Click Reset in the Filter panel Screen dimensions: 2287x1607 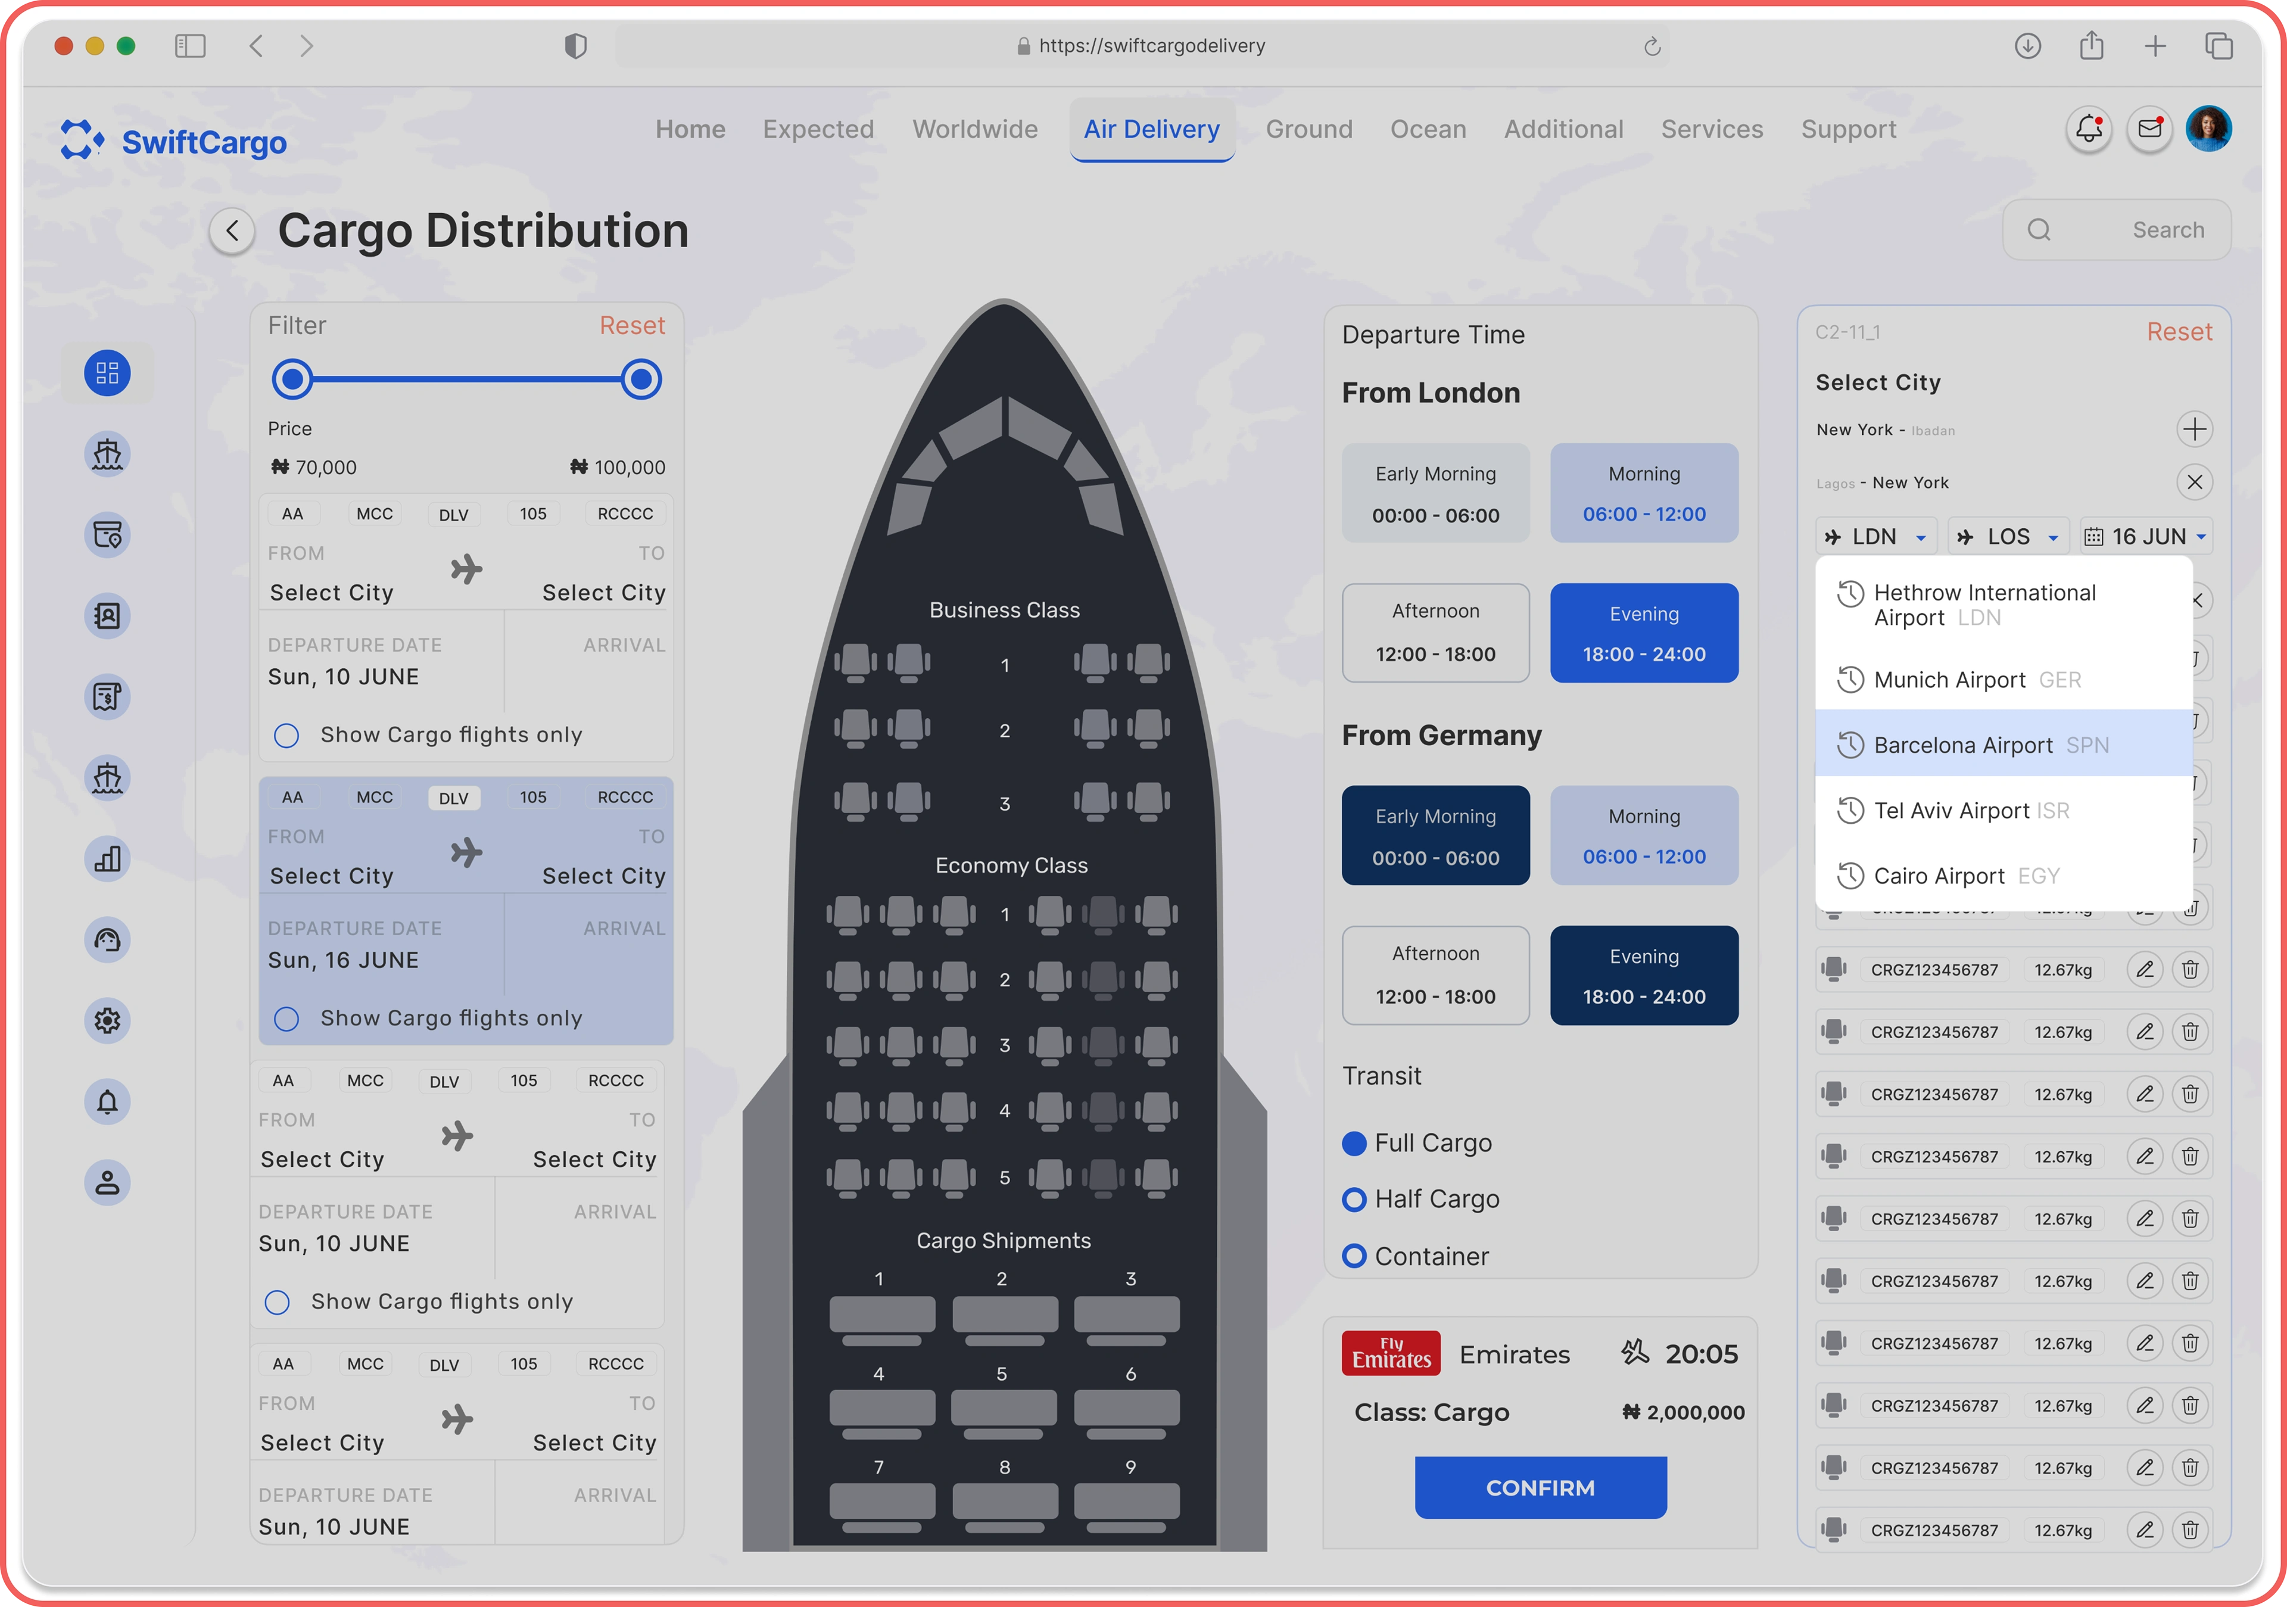click(x=631, y=326)
